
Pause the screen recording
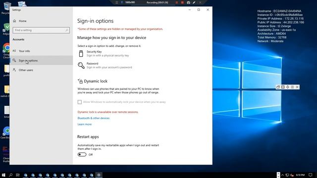(x=177, y=2)
